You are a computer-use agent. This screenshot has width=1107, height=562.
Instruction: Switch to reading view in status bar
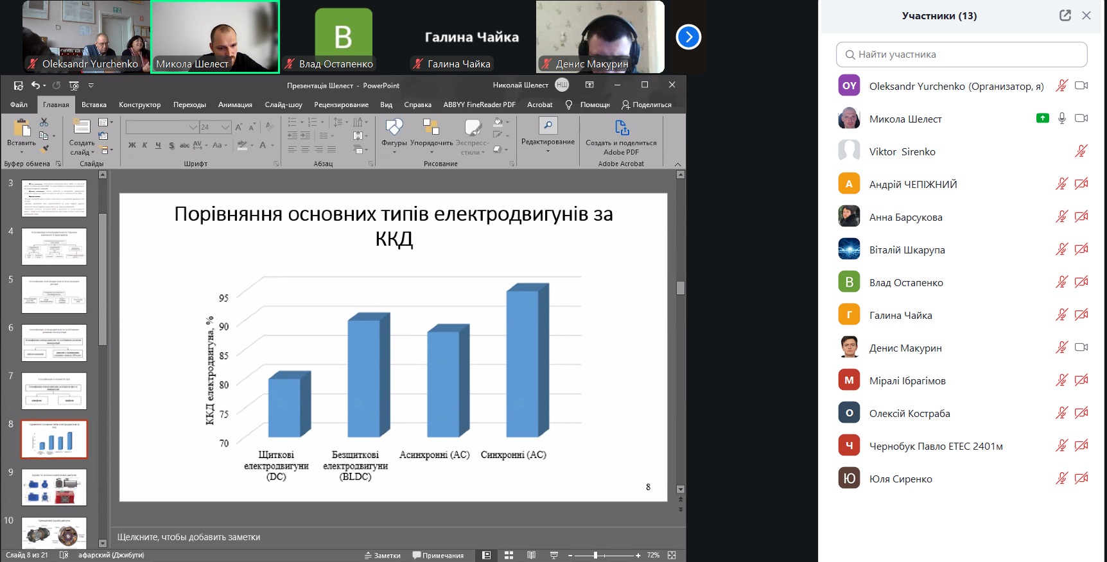click(531, 556)
